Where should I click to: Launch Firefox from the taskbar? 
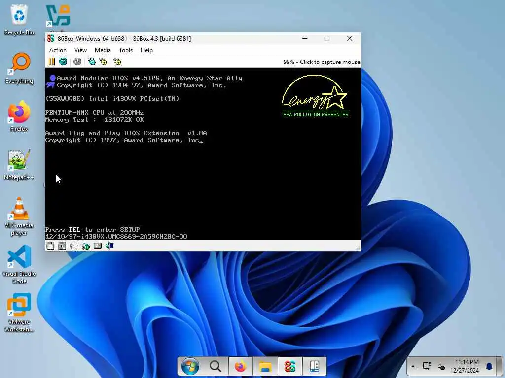pos(240,366)
